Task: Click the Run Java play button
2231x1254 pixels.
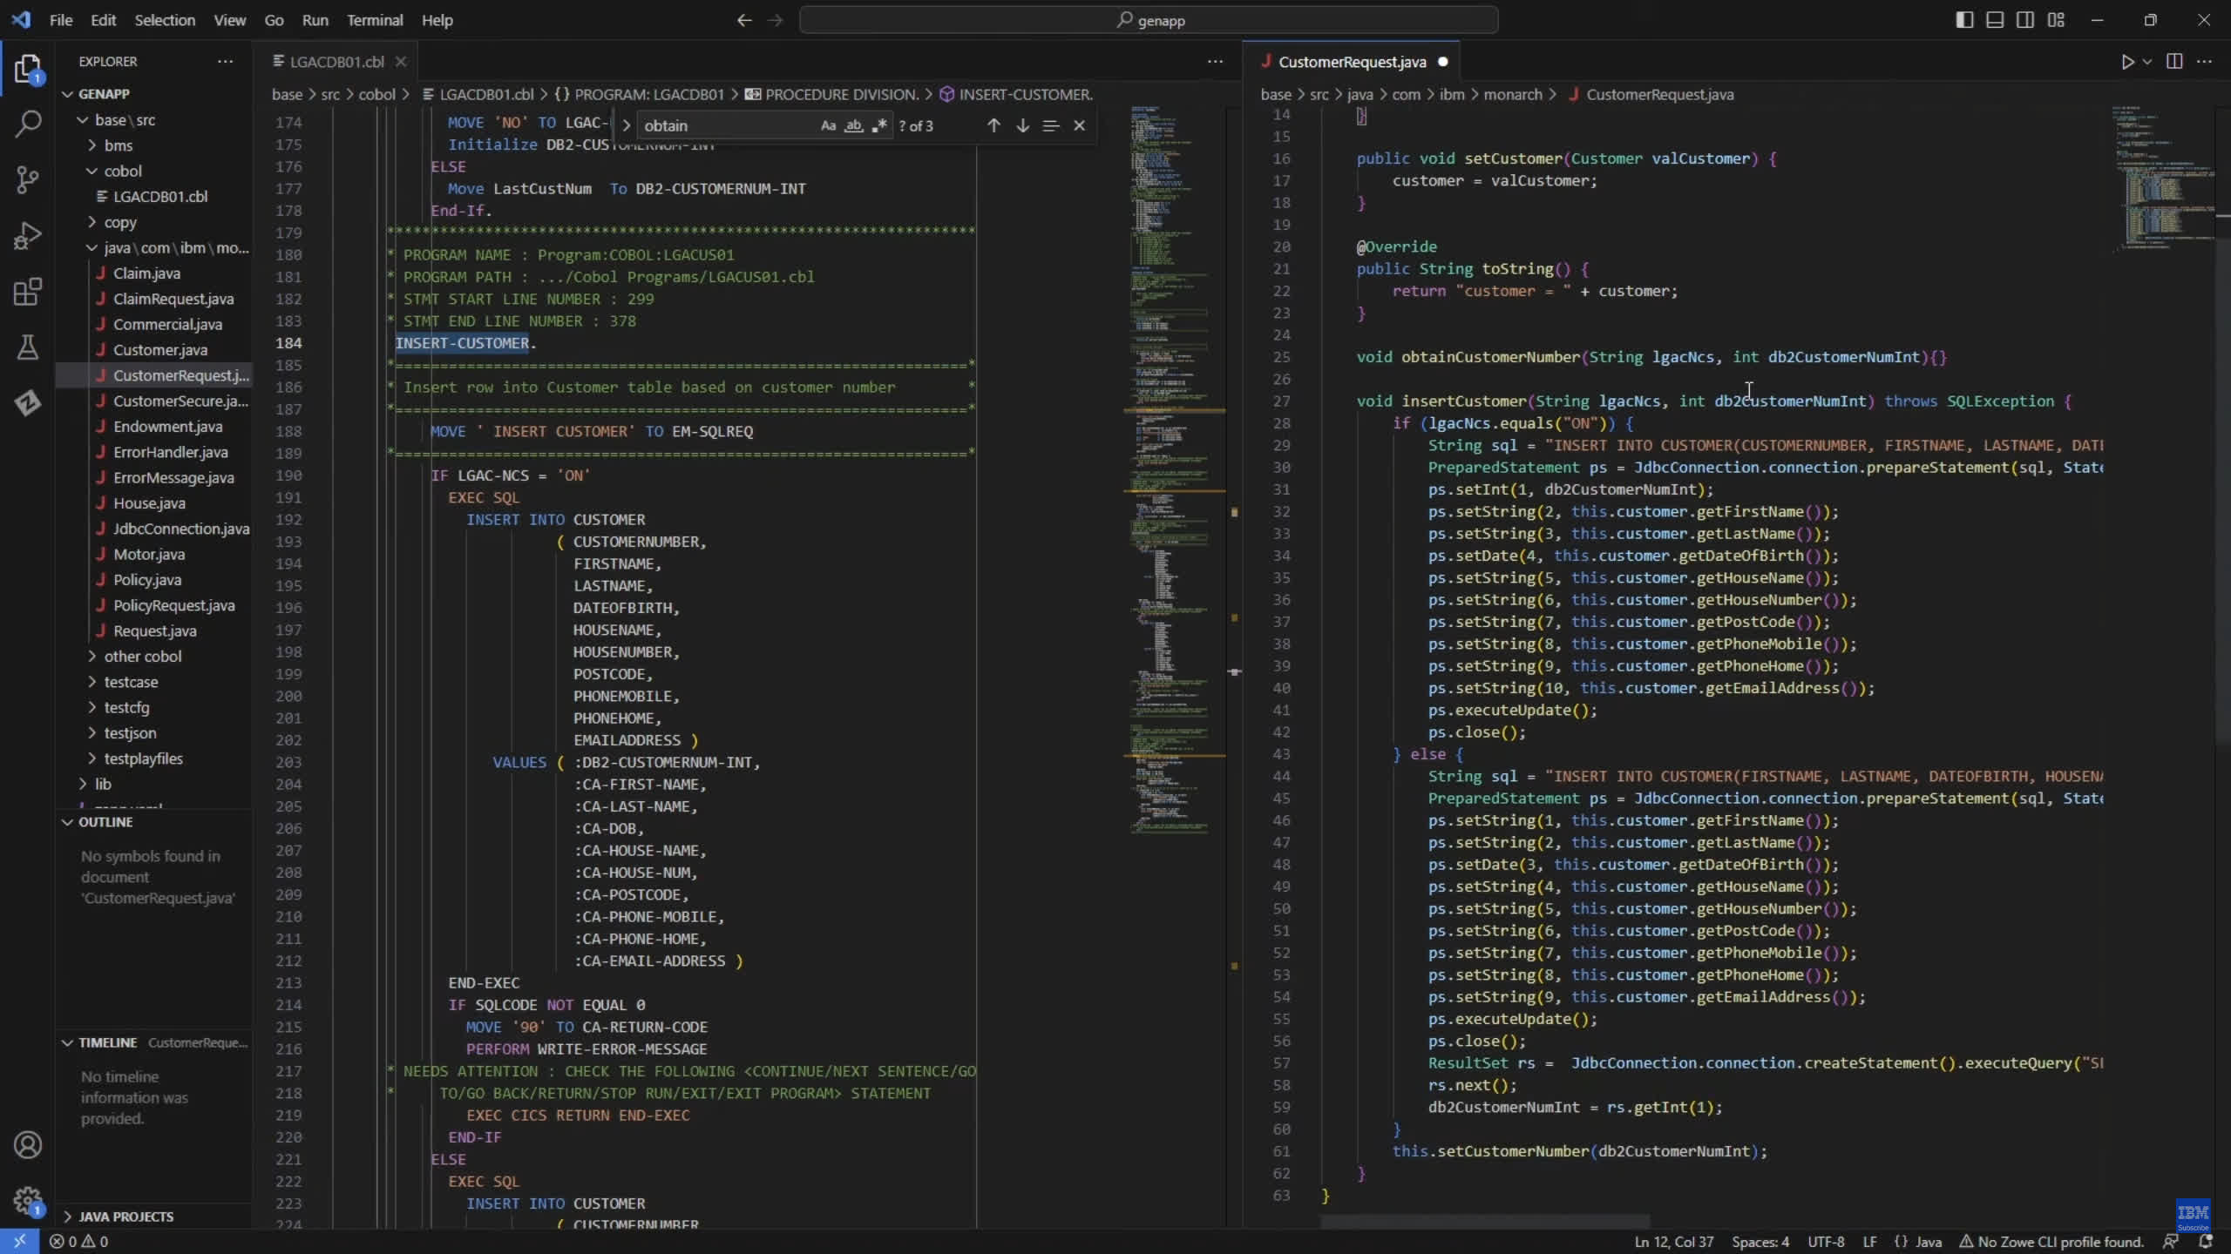Action: [2127, 62]
